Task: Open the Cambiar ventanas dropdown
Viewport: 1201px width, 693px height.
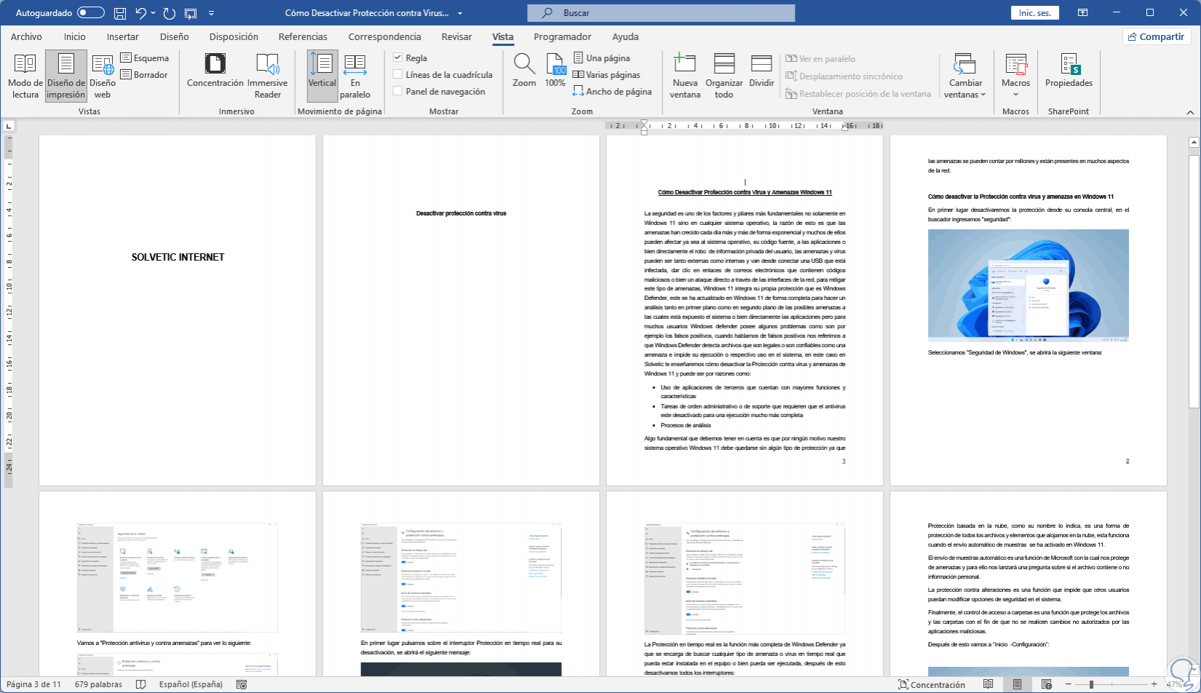Action: tap(965, 76)
